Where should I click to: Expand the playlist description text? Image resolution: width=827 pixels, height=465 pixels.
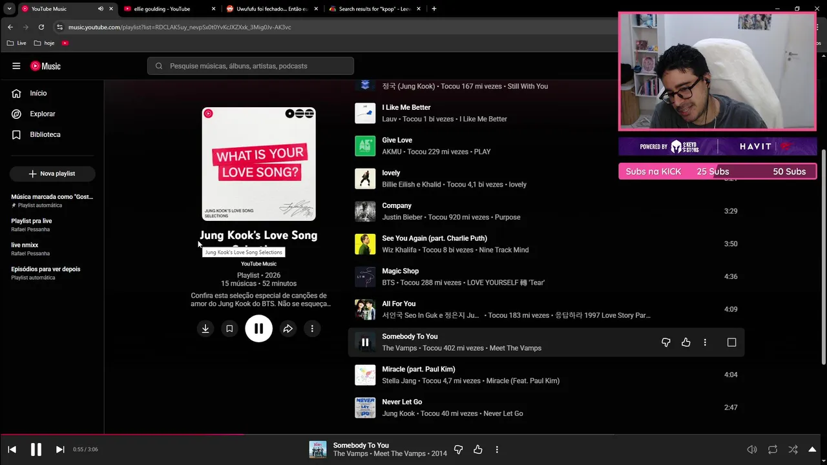click(x=260, y=299)
